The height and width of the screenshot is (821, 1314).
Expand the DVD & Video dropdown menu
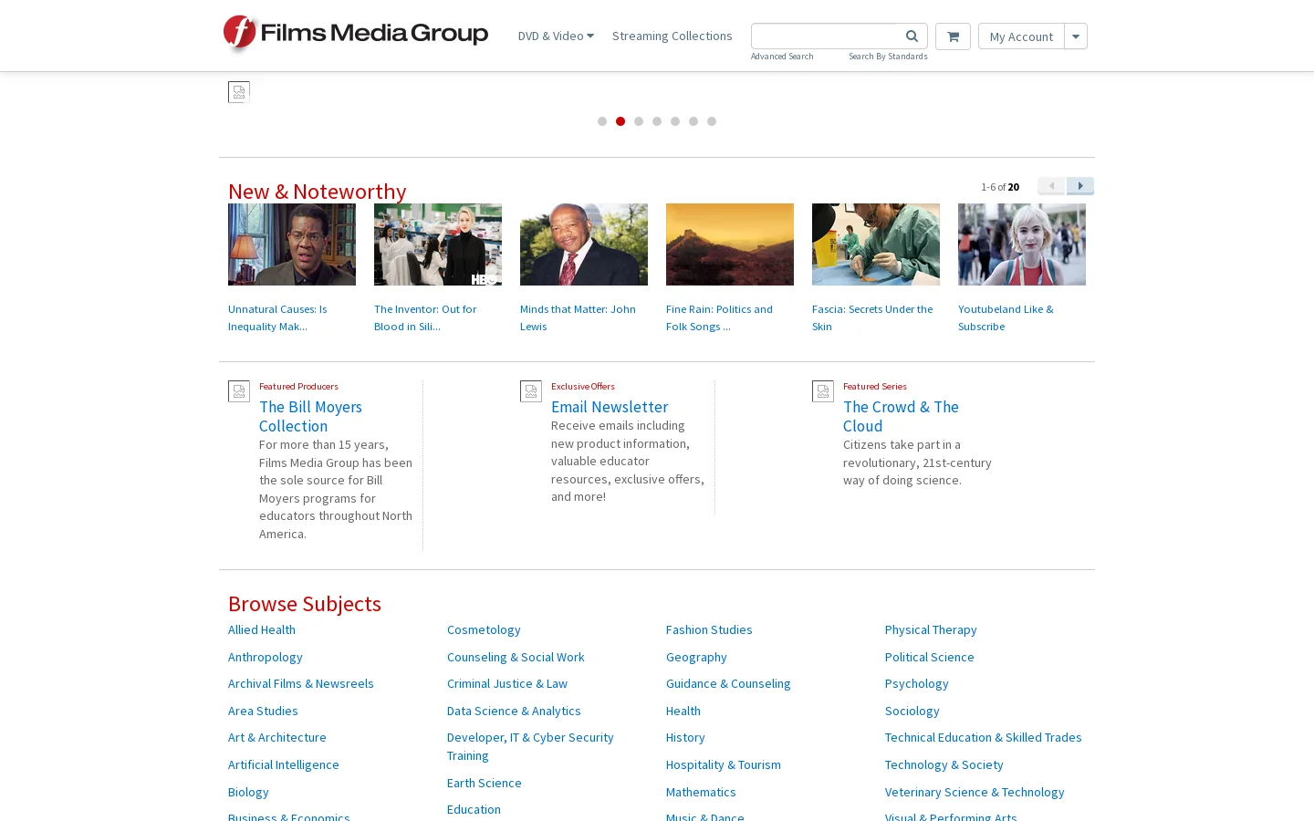coord(556,36)
